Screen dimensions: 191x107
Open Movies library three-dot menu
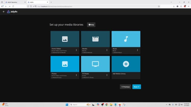click(x=107, y=50)
